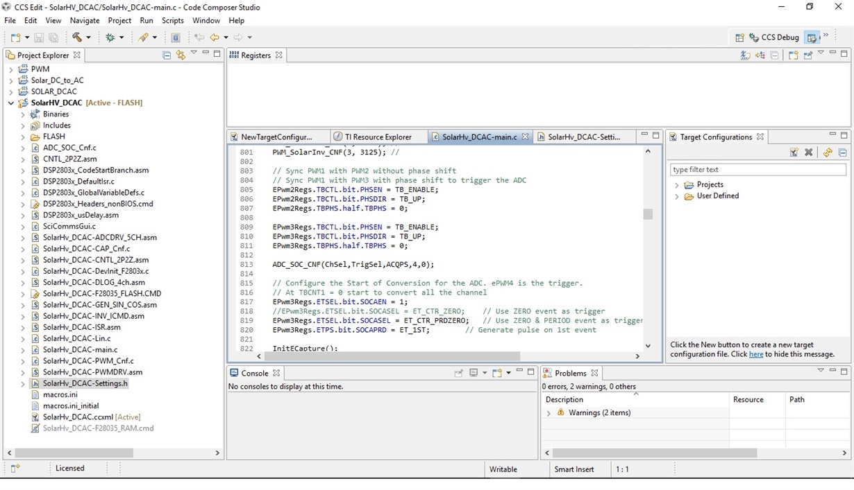Viewport: 854px width, 490px height.
Task: Open the Scripts menu
Action: point(173,21)
